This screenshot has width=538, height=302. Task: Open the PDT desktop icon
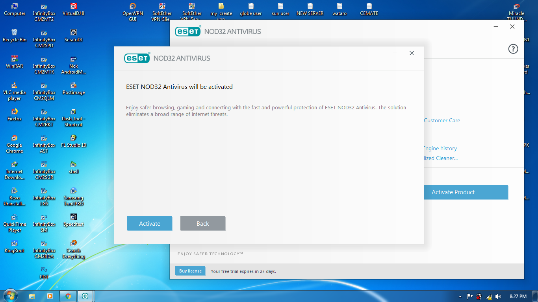coord(44,273)
